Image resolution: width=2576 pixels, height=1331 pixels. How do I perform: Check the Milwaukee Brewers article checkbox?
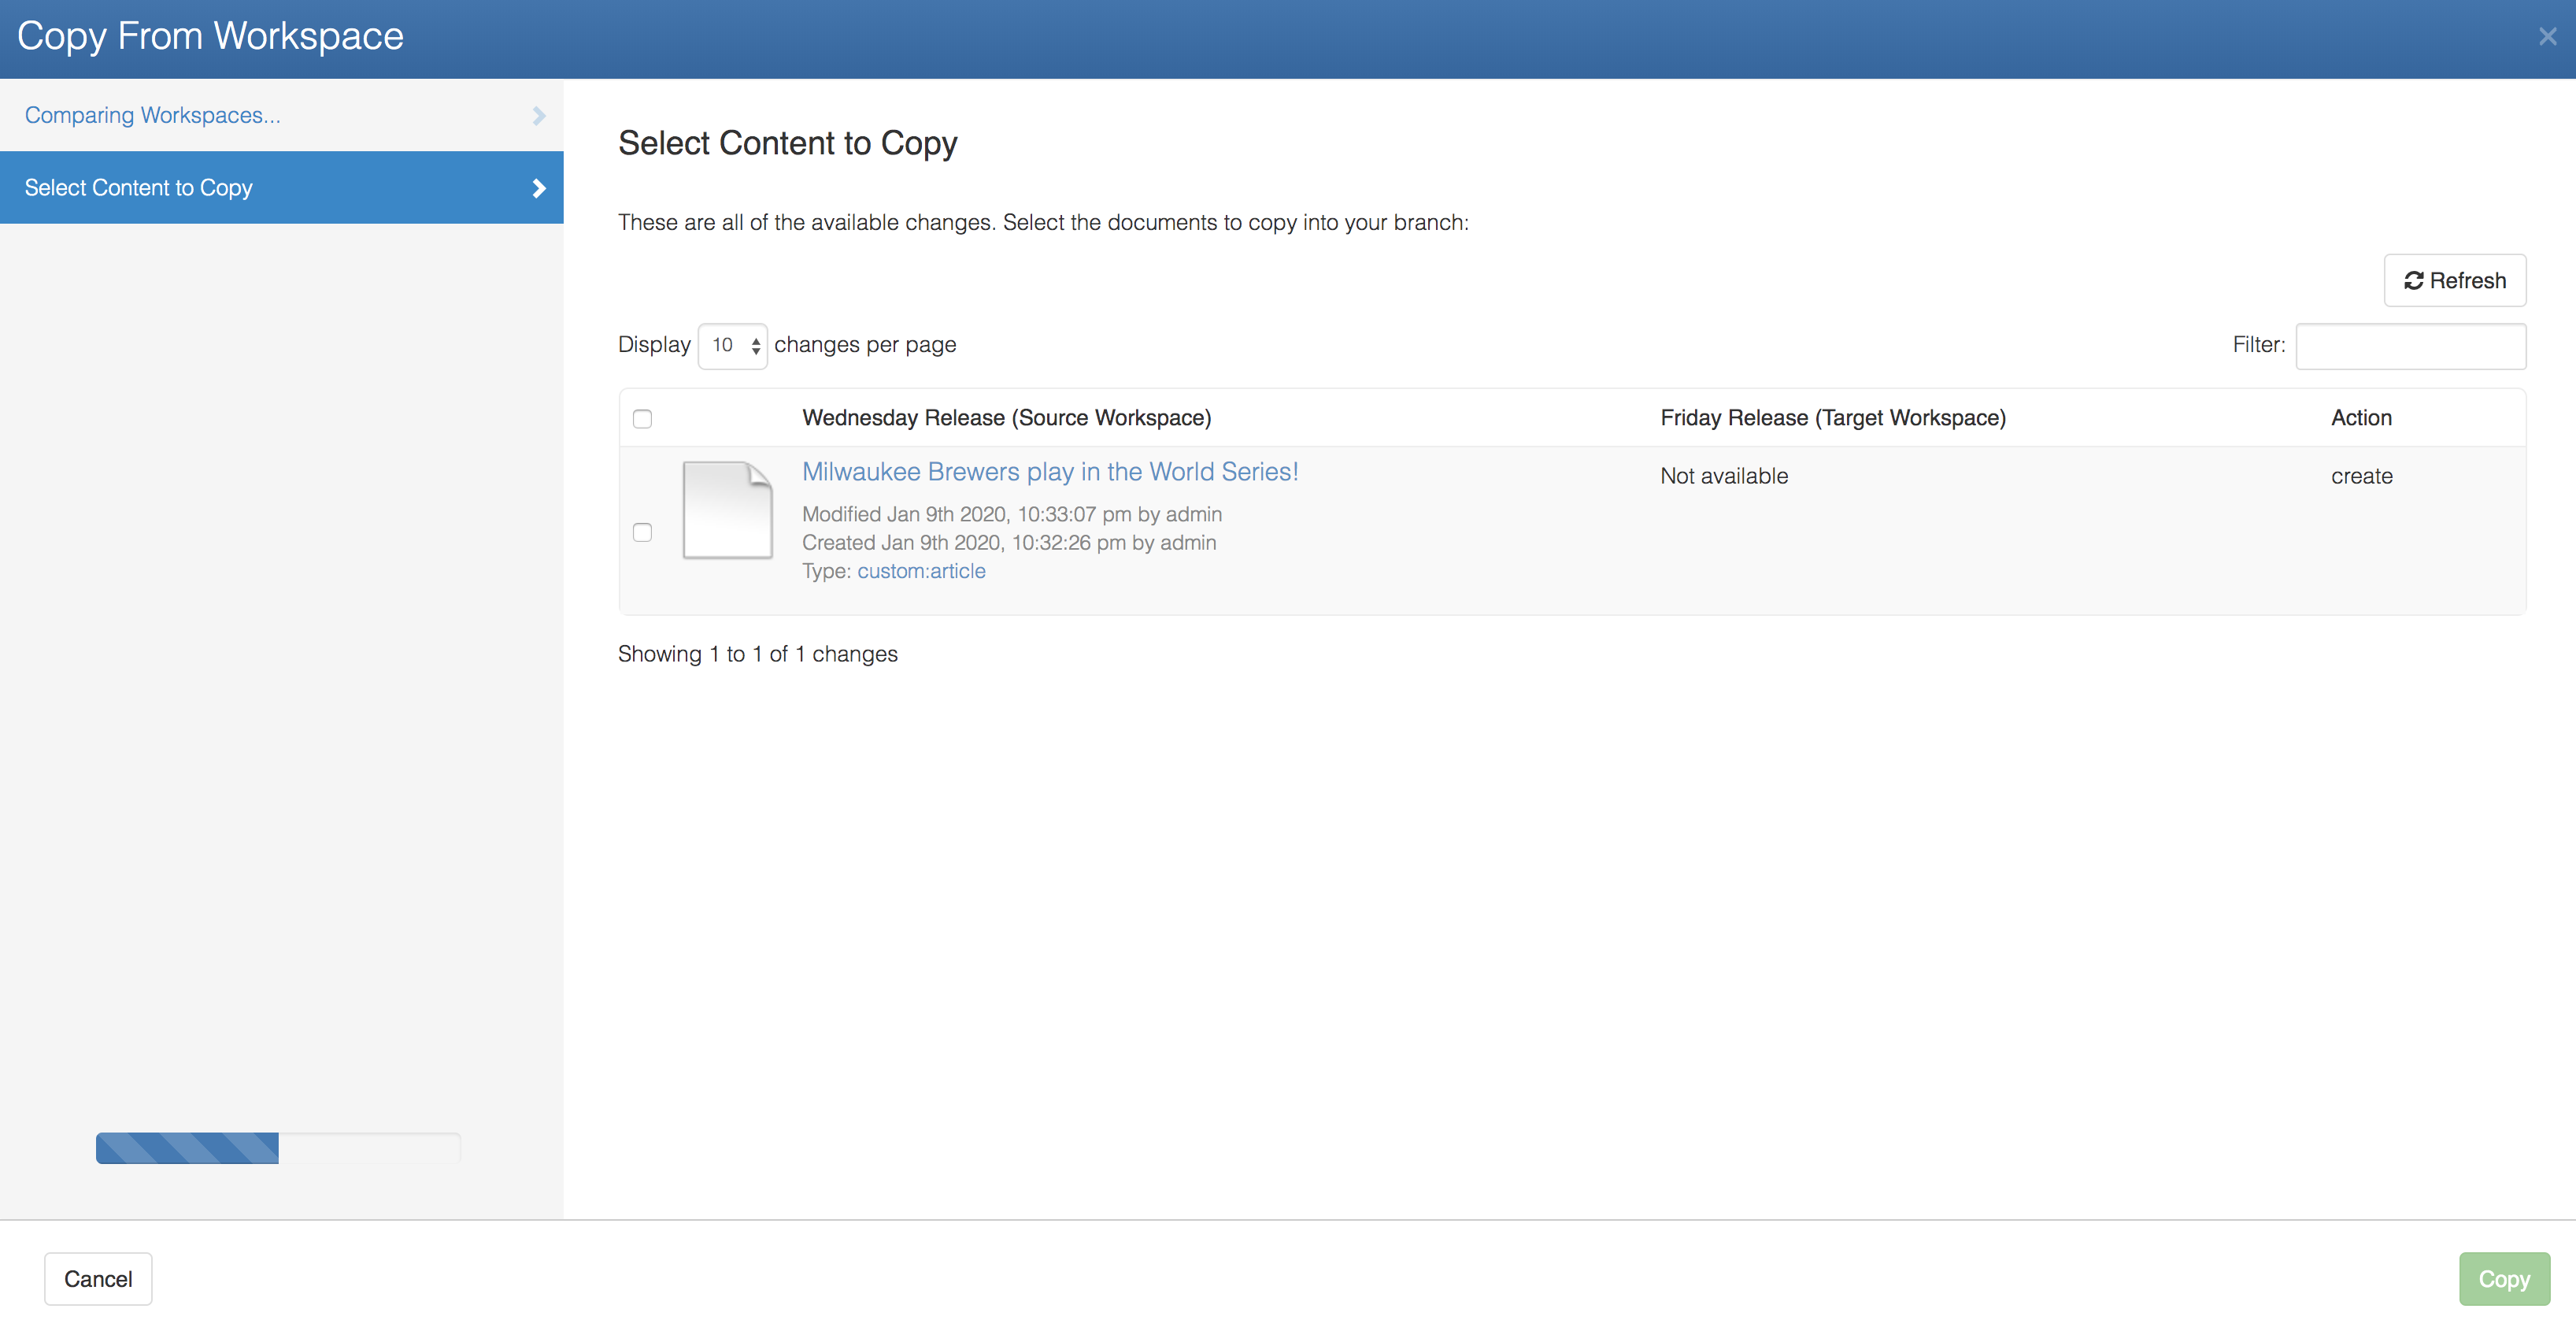pos(643,533)
